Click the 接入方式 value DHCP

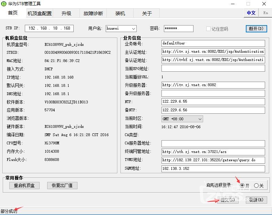(x=49, y=69)
